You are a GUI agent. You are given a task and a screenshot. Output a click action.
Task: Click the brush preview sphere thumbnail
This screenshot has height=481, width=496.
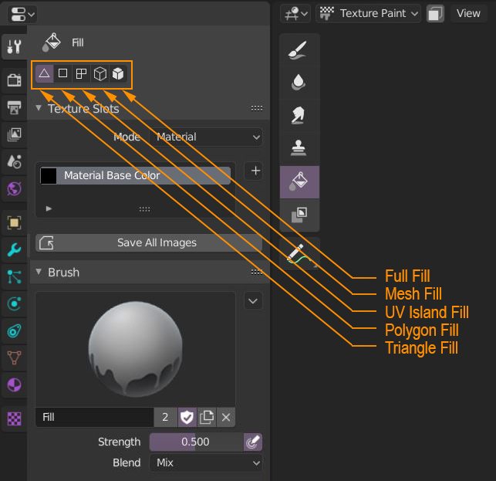pos(136,349)
